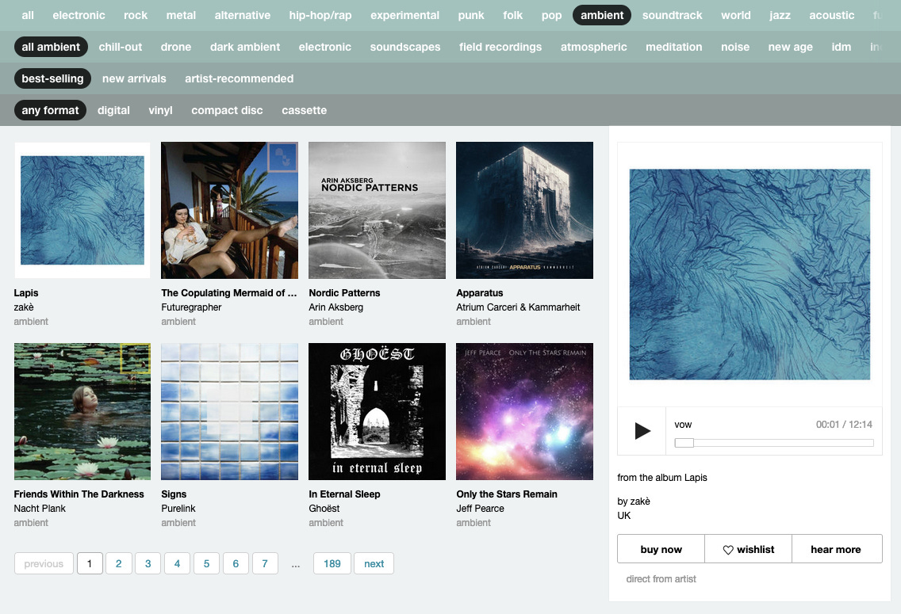
Task: Open The Copulating Mermaid album cover
Action: point(230,210)
